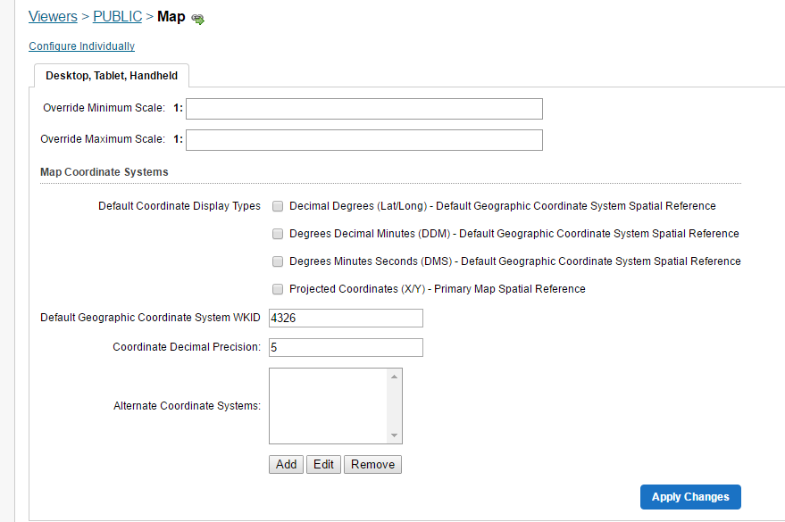Enable Decimal Degrees (Lat/Long) checkbox
Viewport: 785px width, 522px height.
278,206
